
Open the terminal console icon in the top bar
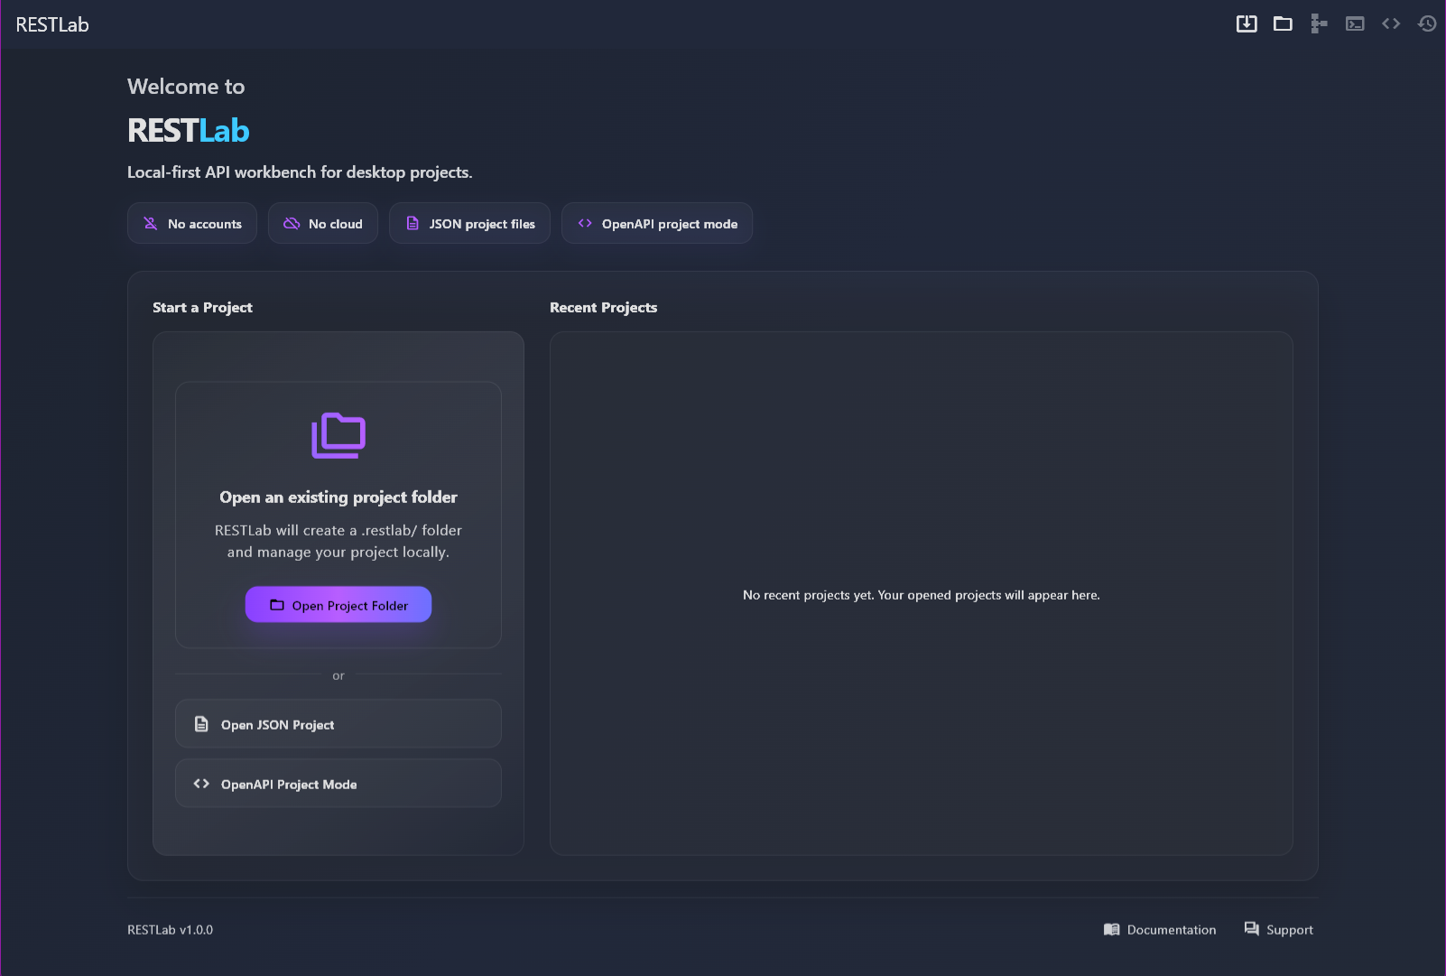[x=1355, y=23]
